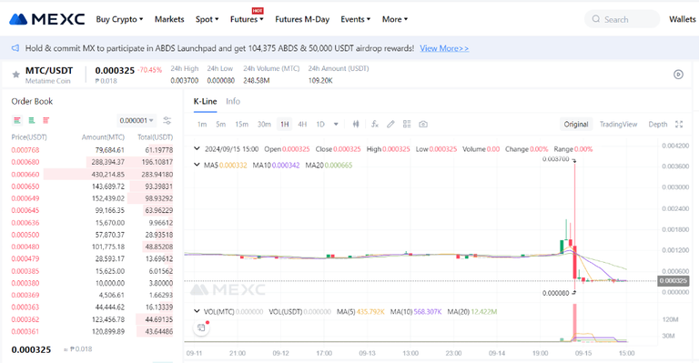Open the Buy Crypto dropdown menu
Screen dimensions: 699x363
119,19
